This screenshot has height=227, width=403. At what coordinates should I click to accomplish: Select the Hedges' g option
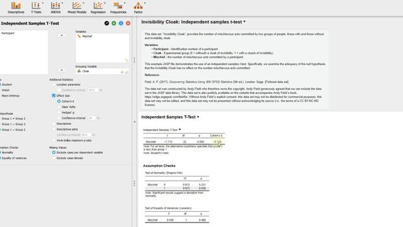coord(59,112)
